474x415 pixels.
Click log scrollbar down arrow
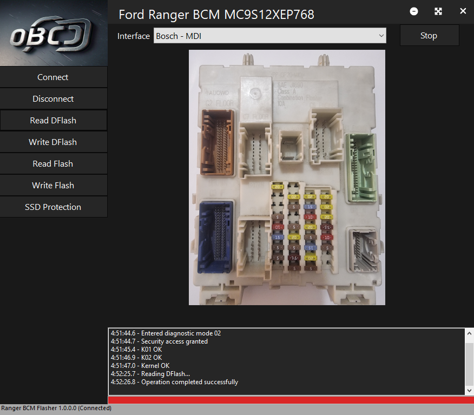469,390
